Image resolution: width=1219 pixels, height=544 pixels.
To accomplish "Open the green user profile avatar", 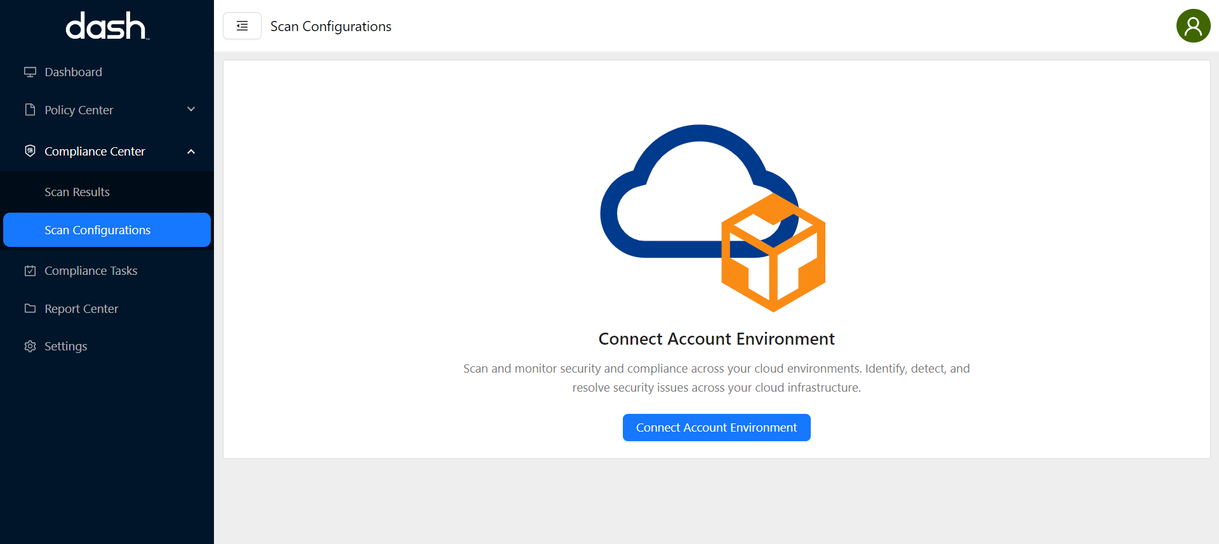I will 1193,26.
